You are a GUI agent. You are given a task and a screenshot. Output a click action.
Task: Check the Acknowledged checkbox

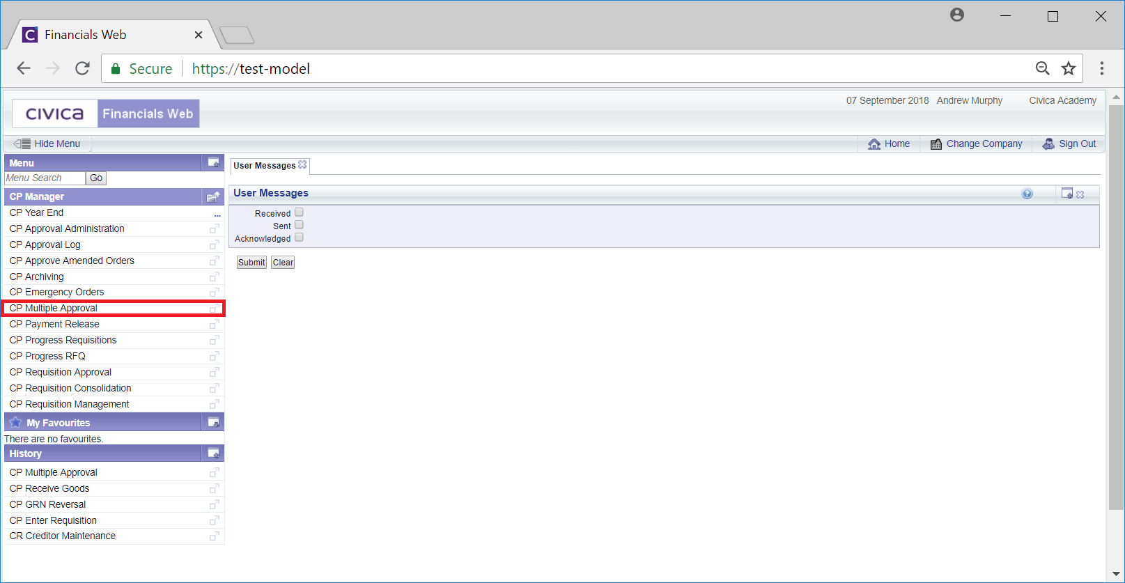[x=299, y=238]
